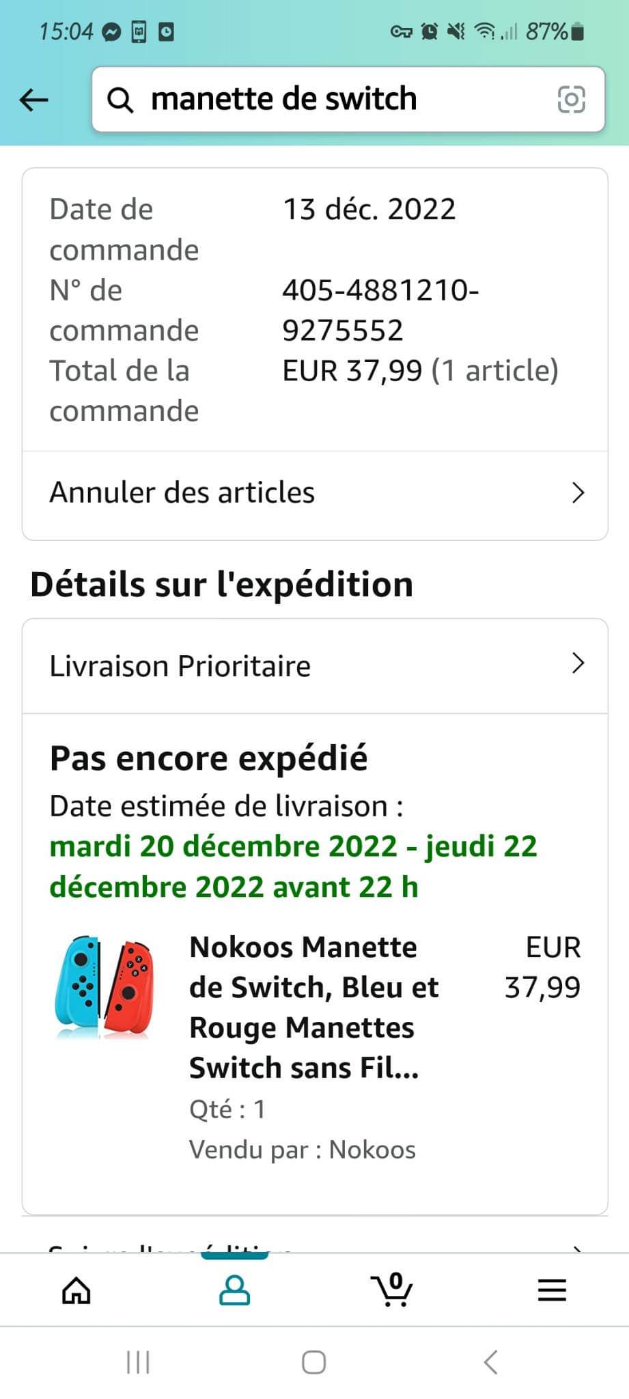Tap the Annuler des articles label
Image resolution: width=629 pixels, height=1399 pixels.
pos(182,493)
